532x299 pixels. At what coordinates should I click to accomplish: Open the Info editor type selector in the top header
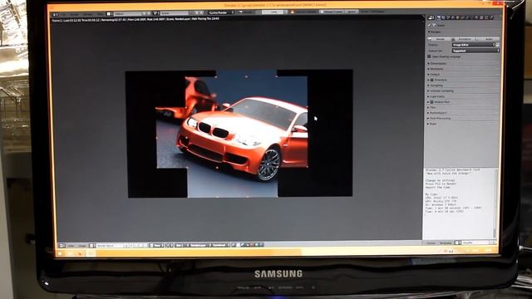56,14
